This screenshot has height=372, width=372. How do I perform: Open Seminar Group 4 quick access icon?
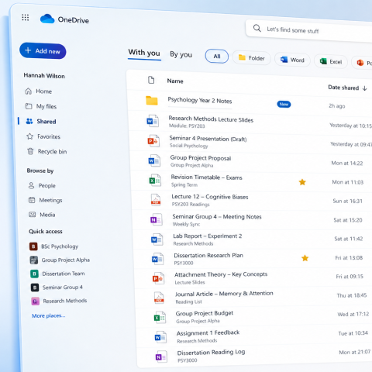coord(35,288)
